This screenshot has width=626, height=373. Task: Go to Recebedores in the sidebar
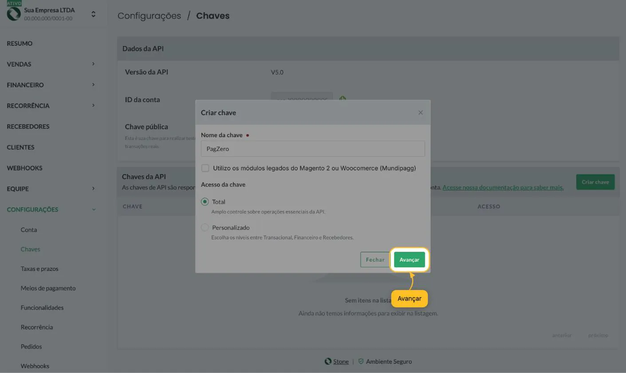pos(28,127)
